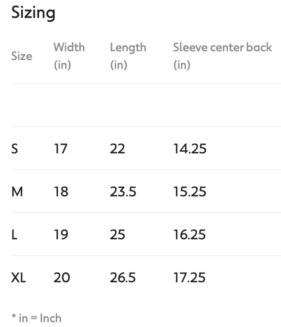
Task: Select the length value 26.5
Action: click(123, 278)
